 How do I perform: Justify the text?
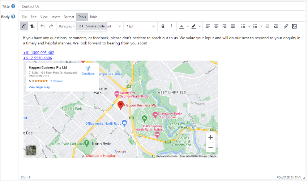233,26
